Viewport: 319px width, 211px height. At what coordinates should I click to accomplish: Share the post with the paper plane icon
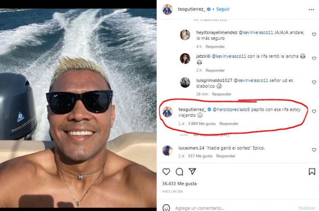tap(192, 172)
